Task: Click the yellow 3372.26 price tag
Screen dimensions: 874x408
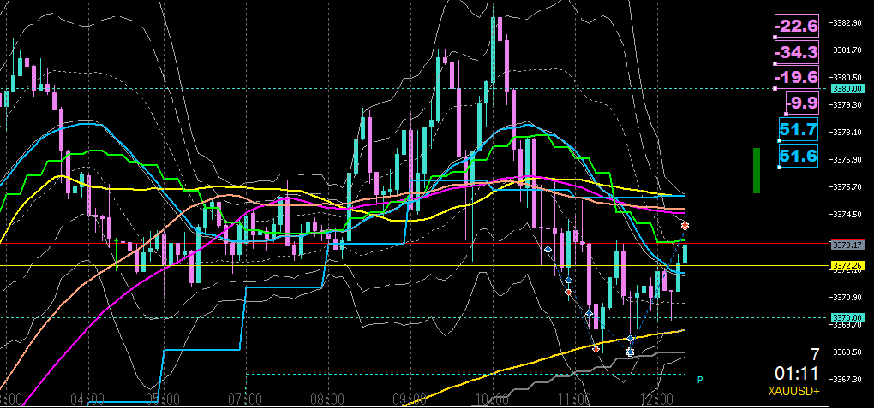Action: (x=847, y=265)
